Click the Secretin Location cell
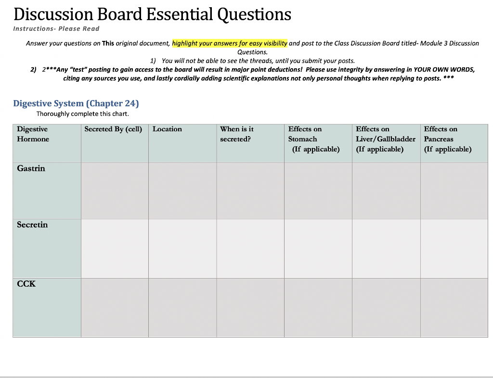 [182, 249]
